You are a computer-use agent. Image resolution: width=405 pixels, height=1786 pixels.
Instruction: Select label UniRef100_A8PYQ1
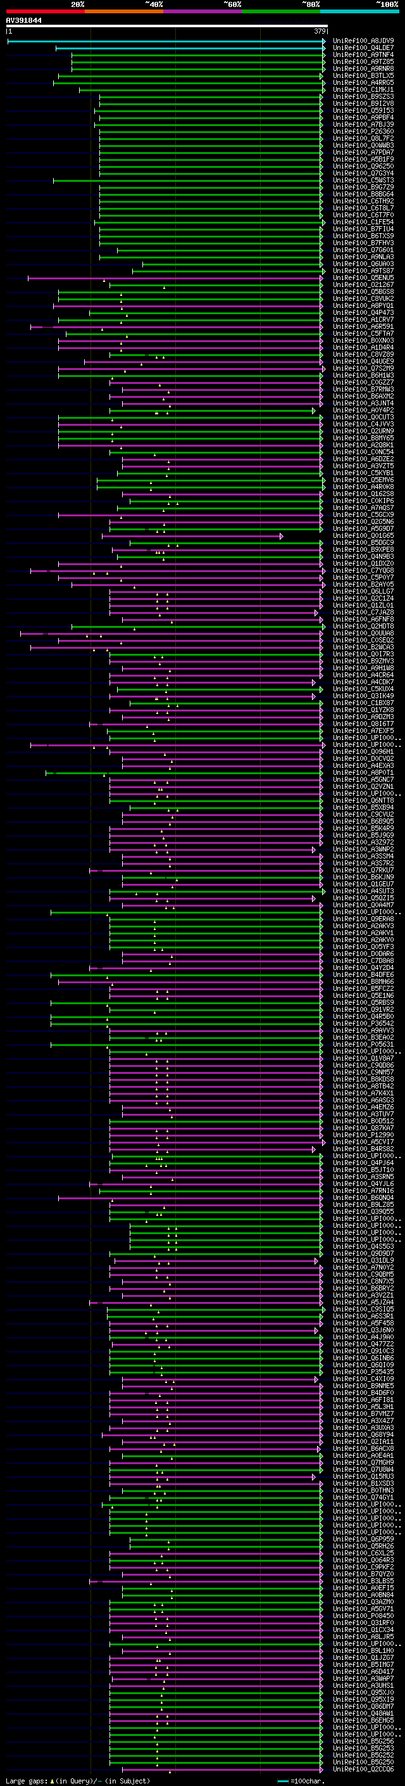click(363, 306)
